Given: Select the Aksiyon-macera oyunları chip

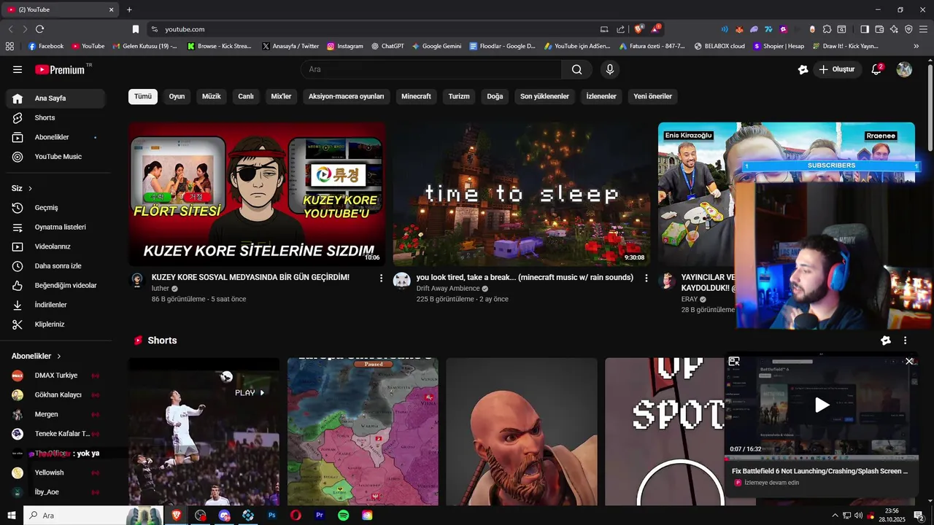Looking at the screenshot, I should [x=346, y=96].
